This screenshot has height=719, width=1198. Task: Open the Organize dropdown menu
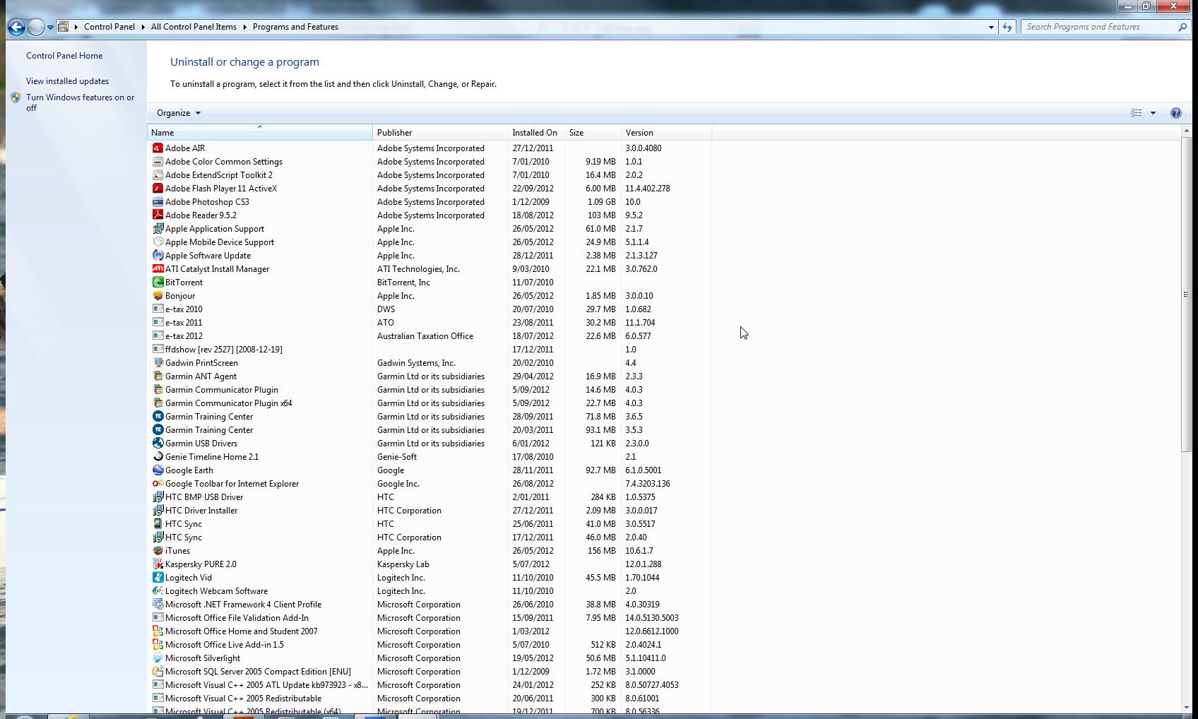coord(179,113)
